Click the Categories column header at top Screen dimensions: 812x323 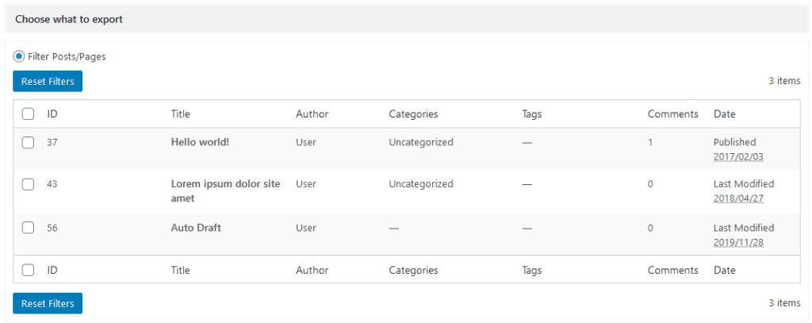(x=413, y=114)
